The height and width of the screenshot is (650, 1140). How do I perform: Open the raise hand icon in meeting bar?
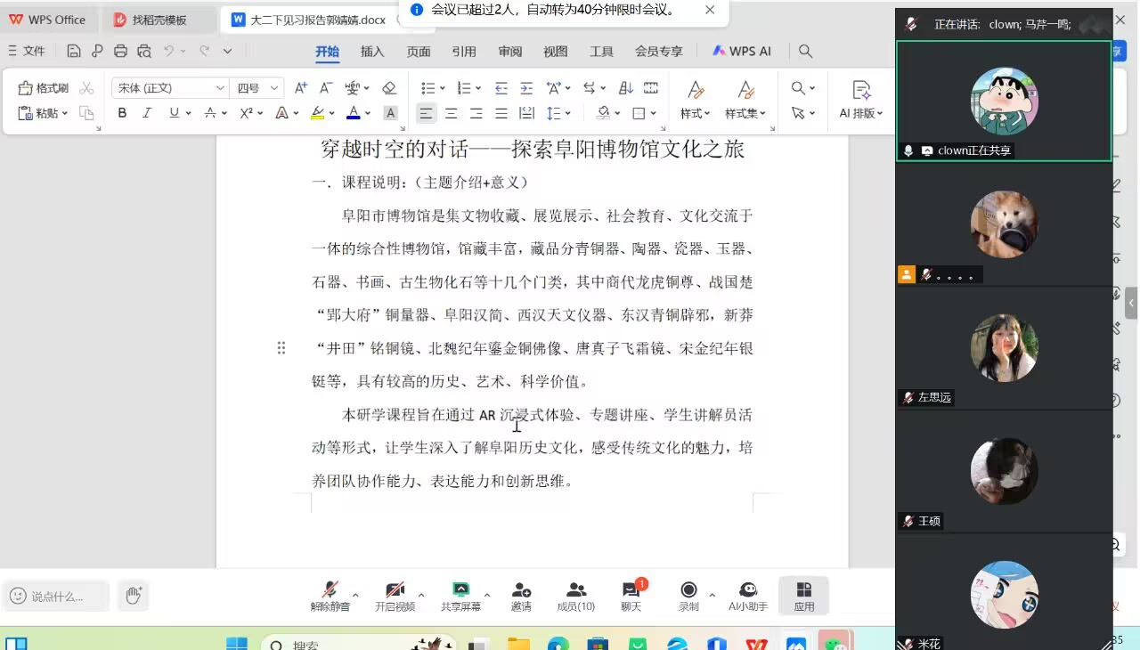pos(134,596)
